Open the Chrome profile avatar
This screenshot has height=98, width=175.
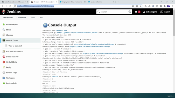(168, 6)
